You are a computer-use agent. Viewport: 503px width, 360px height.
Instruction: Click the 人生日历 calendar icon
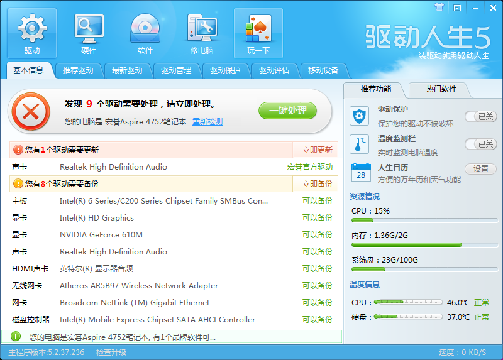pos(361,173)
